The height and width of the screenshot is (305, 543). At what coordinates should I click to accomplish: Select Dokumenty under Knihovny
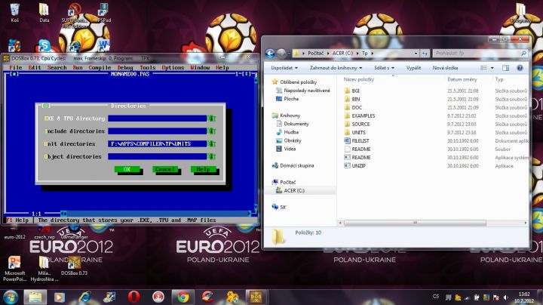293,124
